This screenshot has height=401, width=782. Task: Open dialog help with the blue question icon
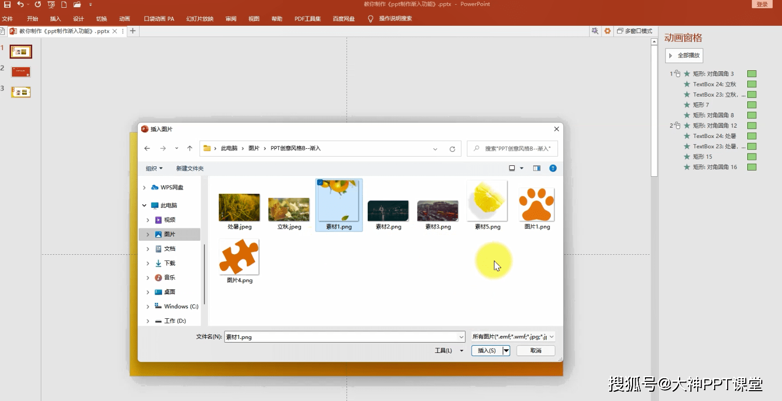553,168
